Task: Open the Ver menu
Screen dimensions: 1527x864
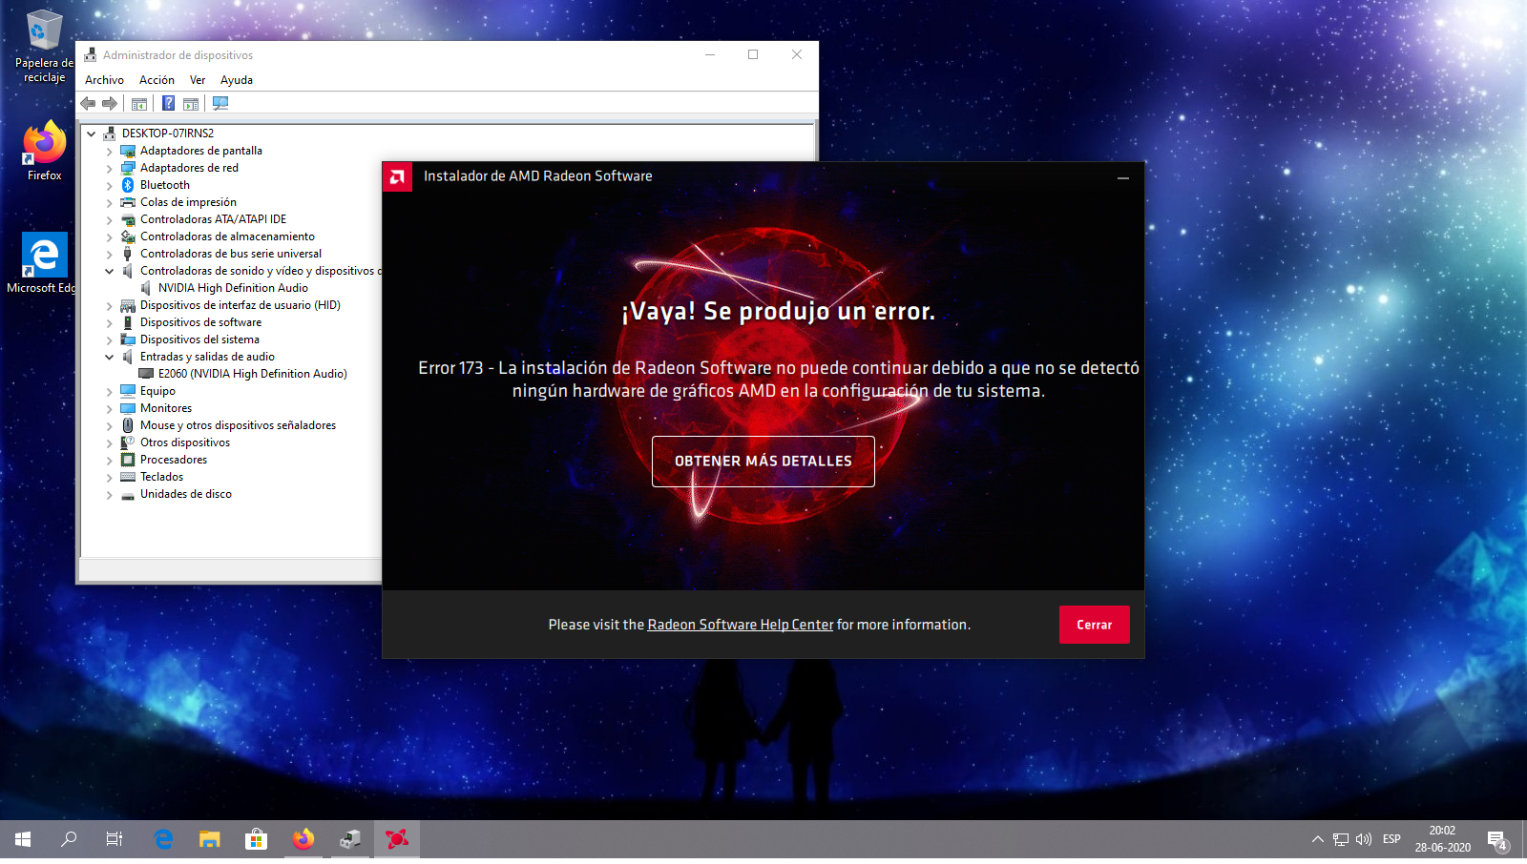Action: [198, 80]
